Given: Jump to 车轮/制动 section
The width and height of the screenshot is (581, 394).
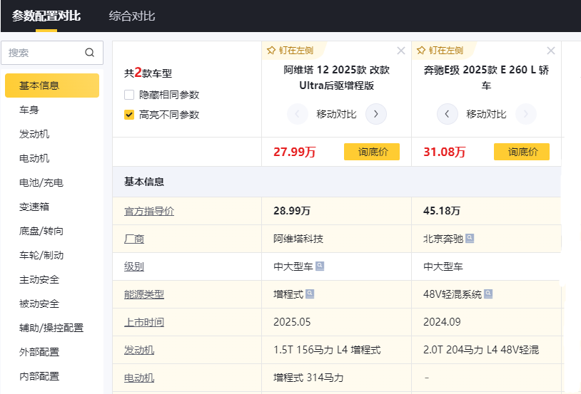Looking at the screenshot, I should [41, 255].
